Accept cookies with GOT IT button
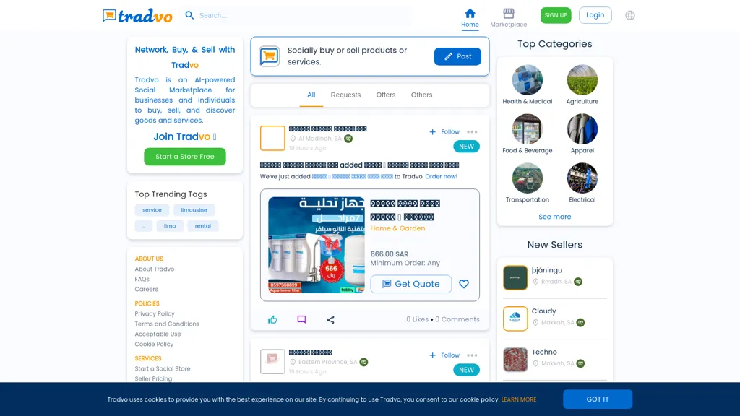The height and width of the screenshot is (416, 740). 598,399
